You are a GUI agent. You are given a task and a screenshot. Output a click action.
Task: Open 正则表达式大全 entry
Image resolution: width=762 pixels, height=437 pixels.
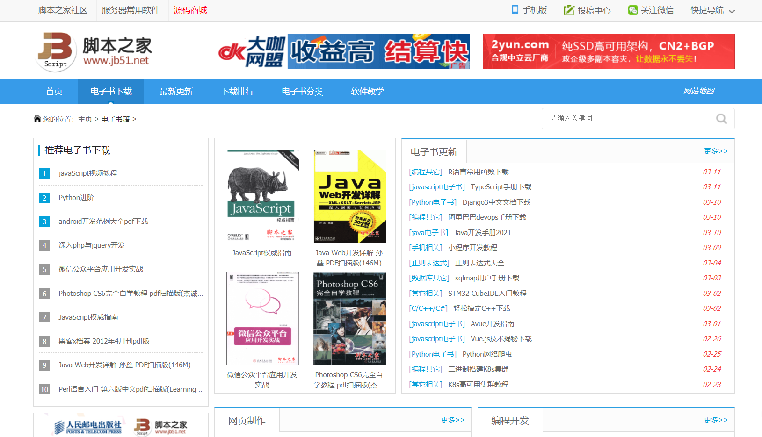[480, 263]
